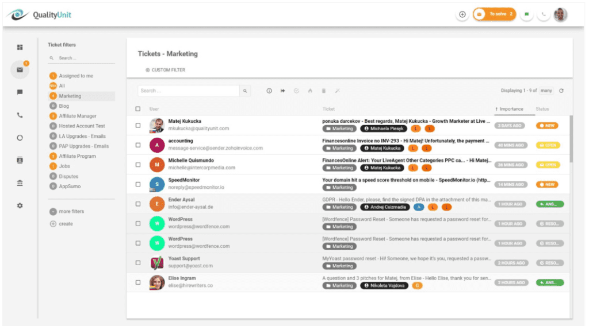Click the green availability status icon
This screenshot has height=326, width=589.
click(x=527, y=14)
